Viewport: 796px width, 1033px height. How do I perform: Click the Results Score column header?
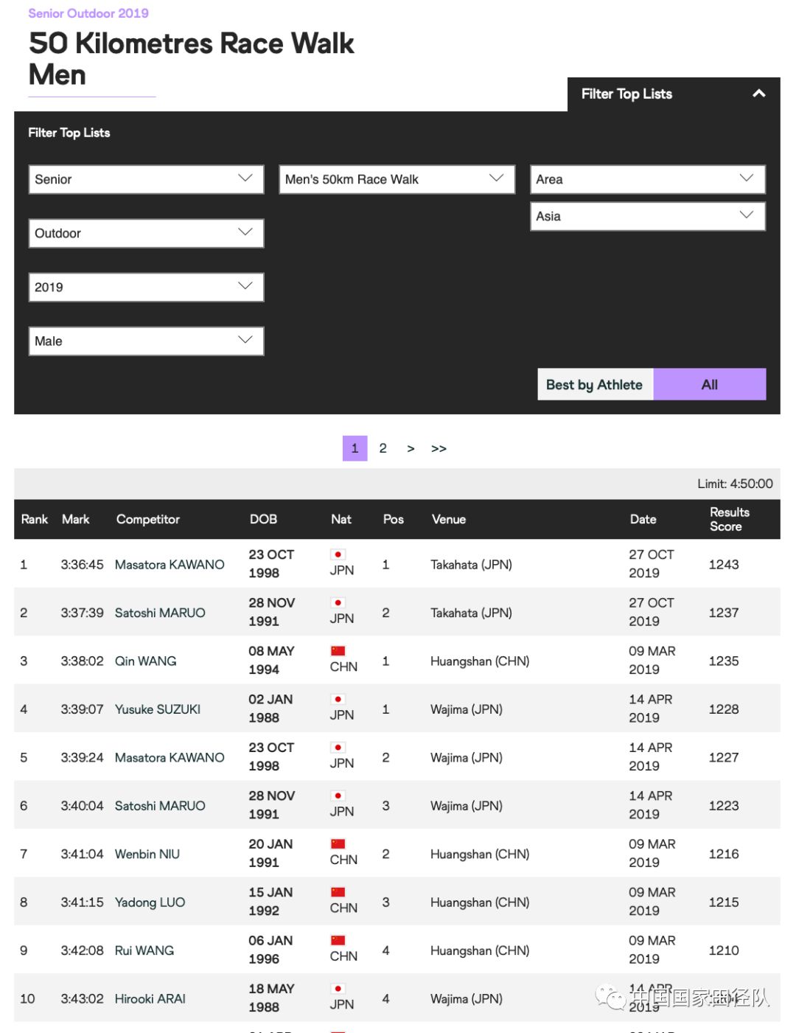click(x=729, y=519)
